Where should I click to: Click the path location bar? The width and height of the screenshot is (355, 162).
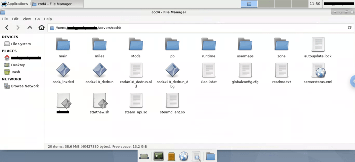pyautogui.click(x=201, y=28)
